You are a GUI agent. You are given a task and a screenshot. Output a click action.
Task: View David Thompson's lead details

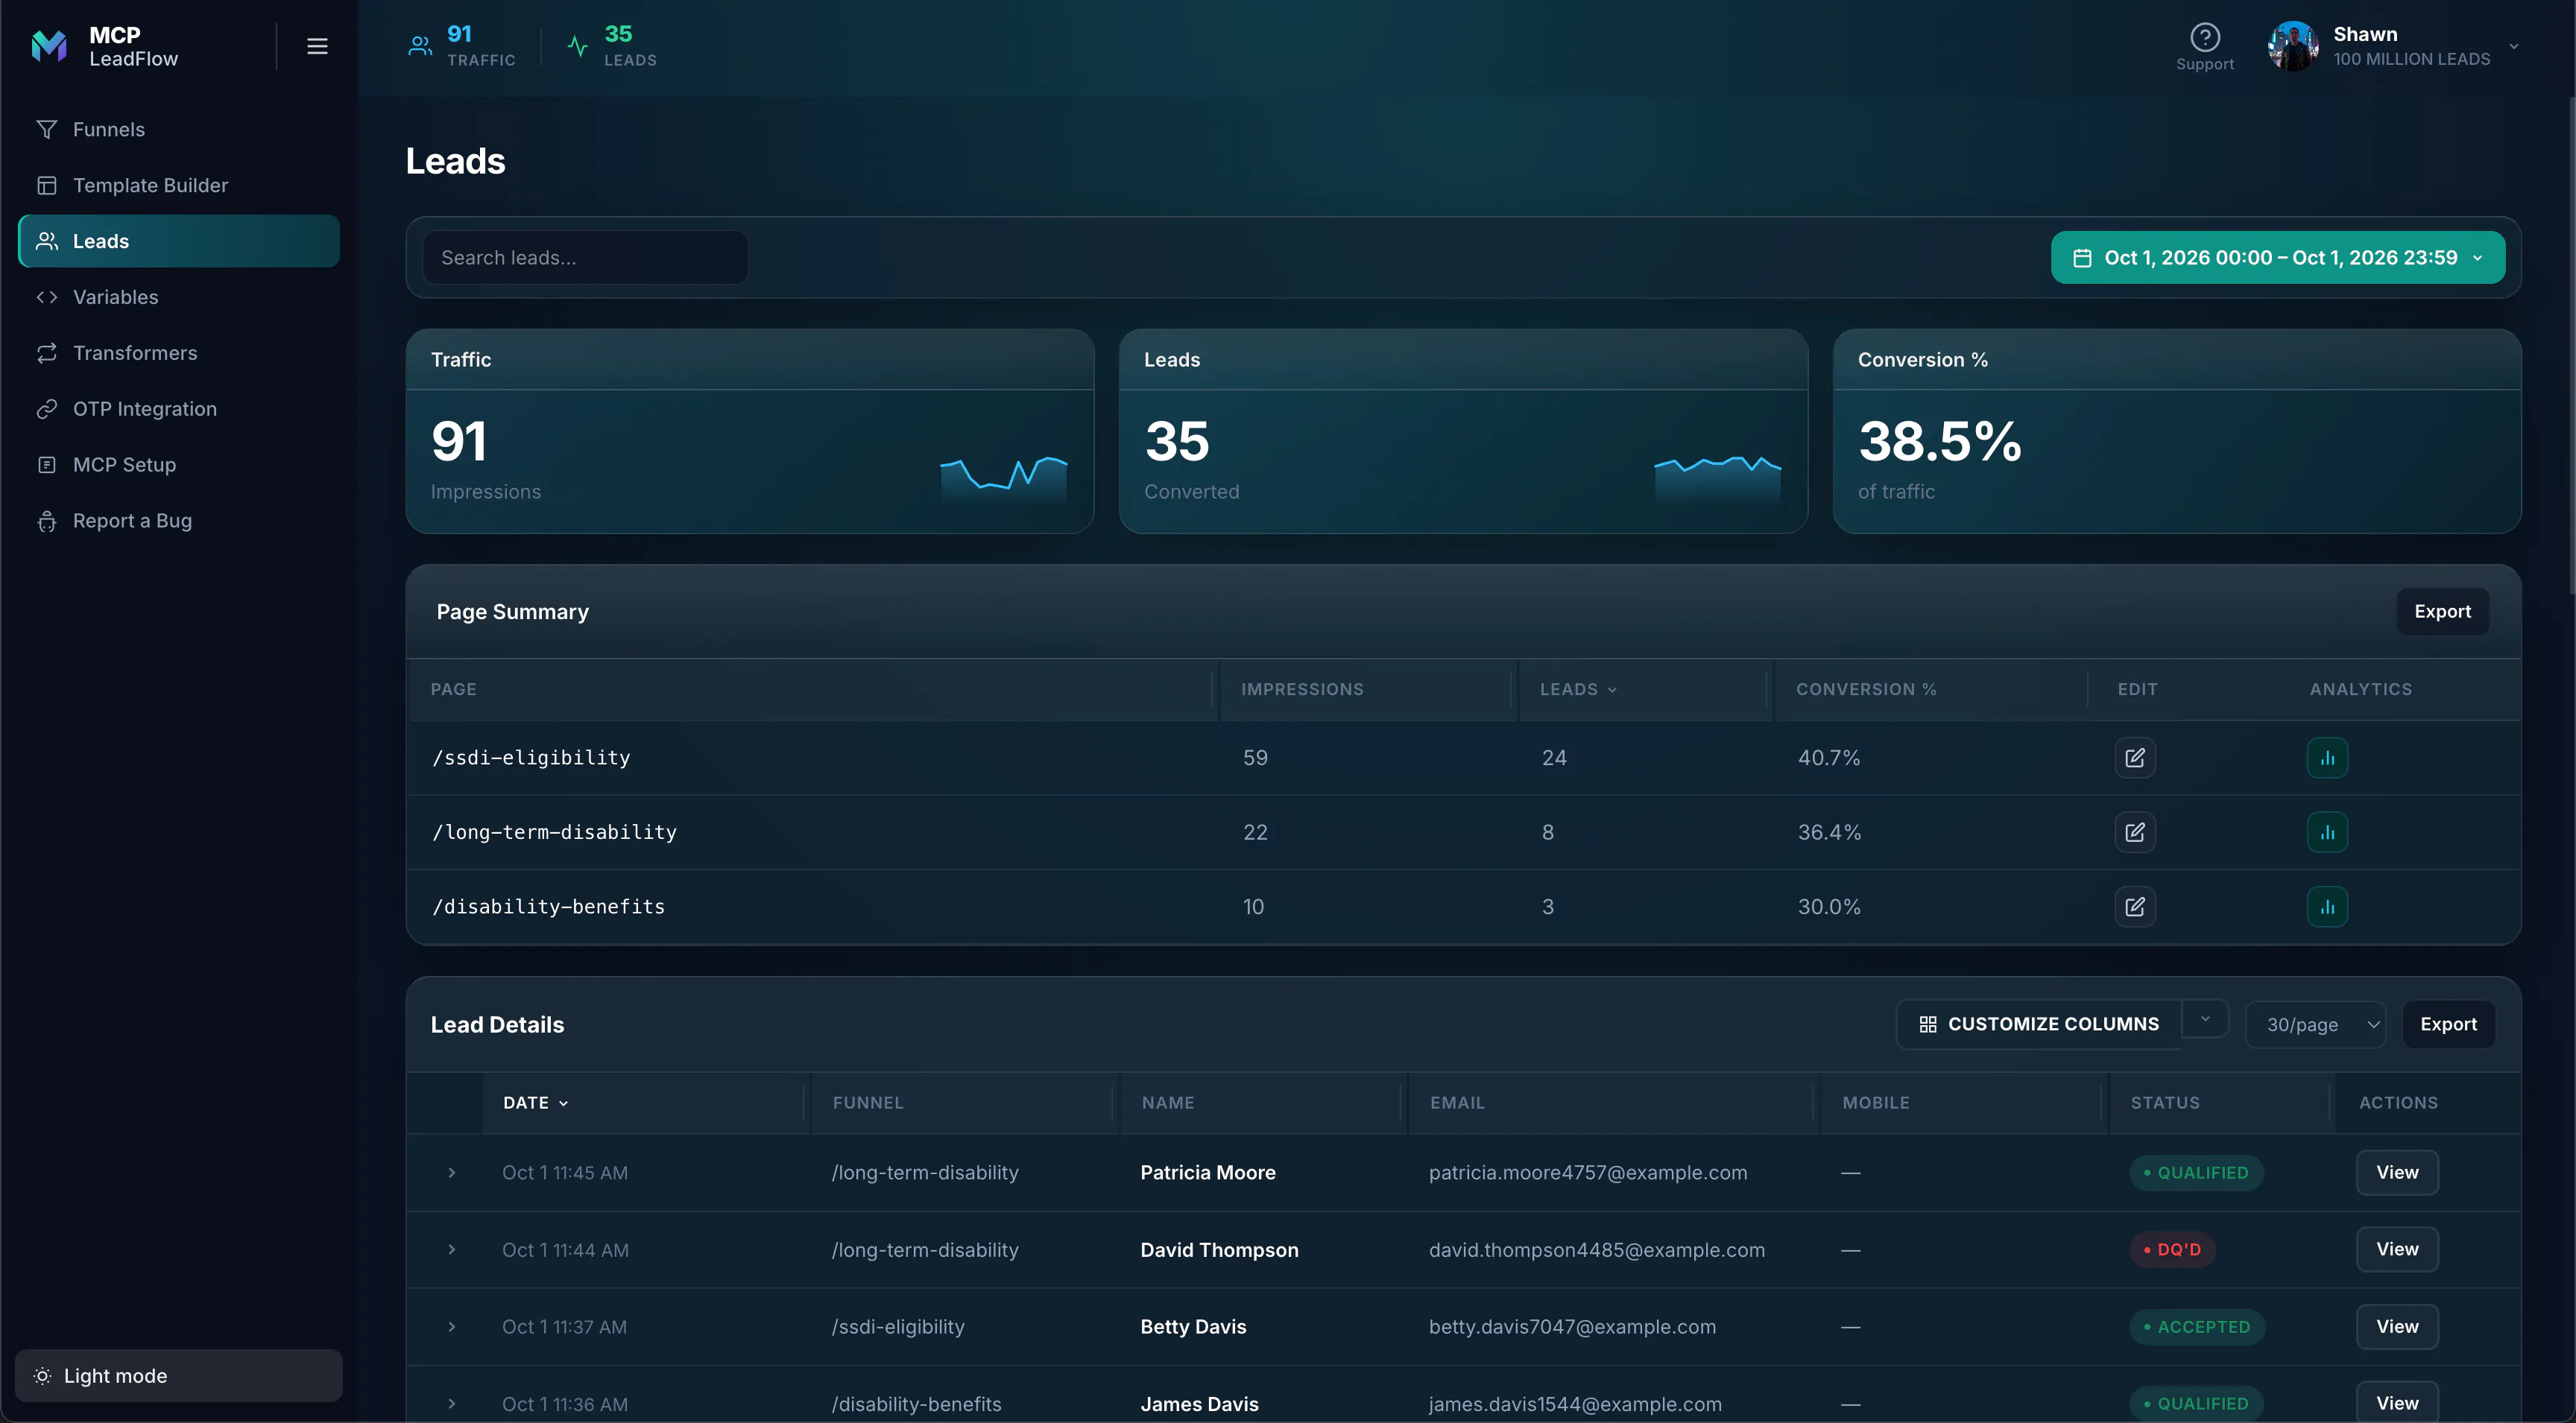pyautogui.click(x=2397, y=1249)
